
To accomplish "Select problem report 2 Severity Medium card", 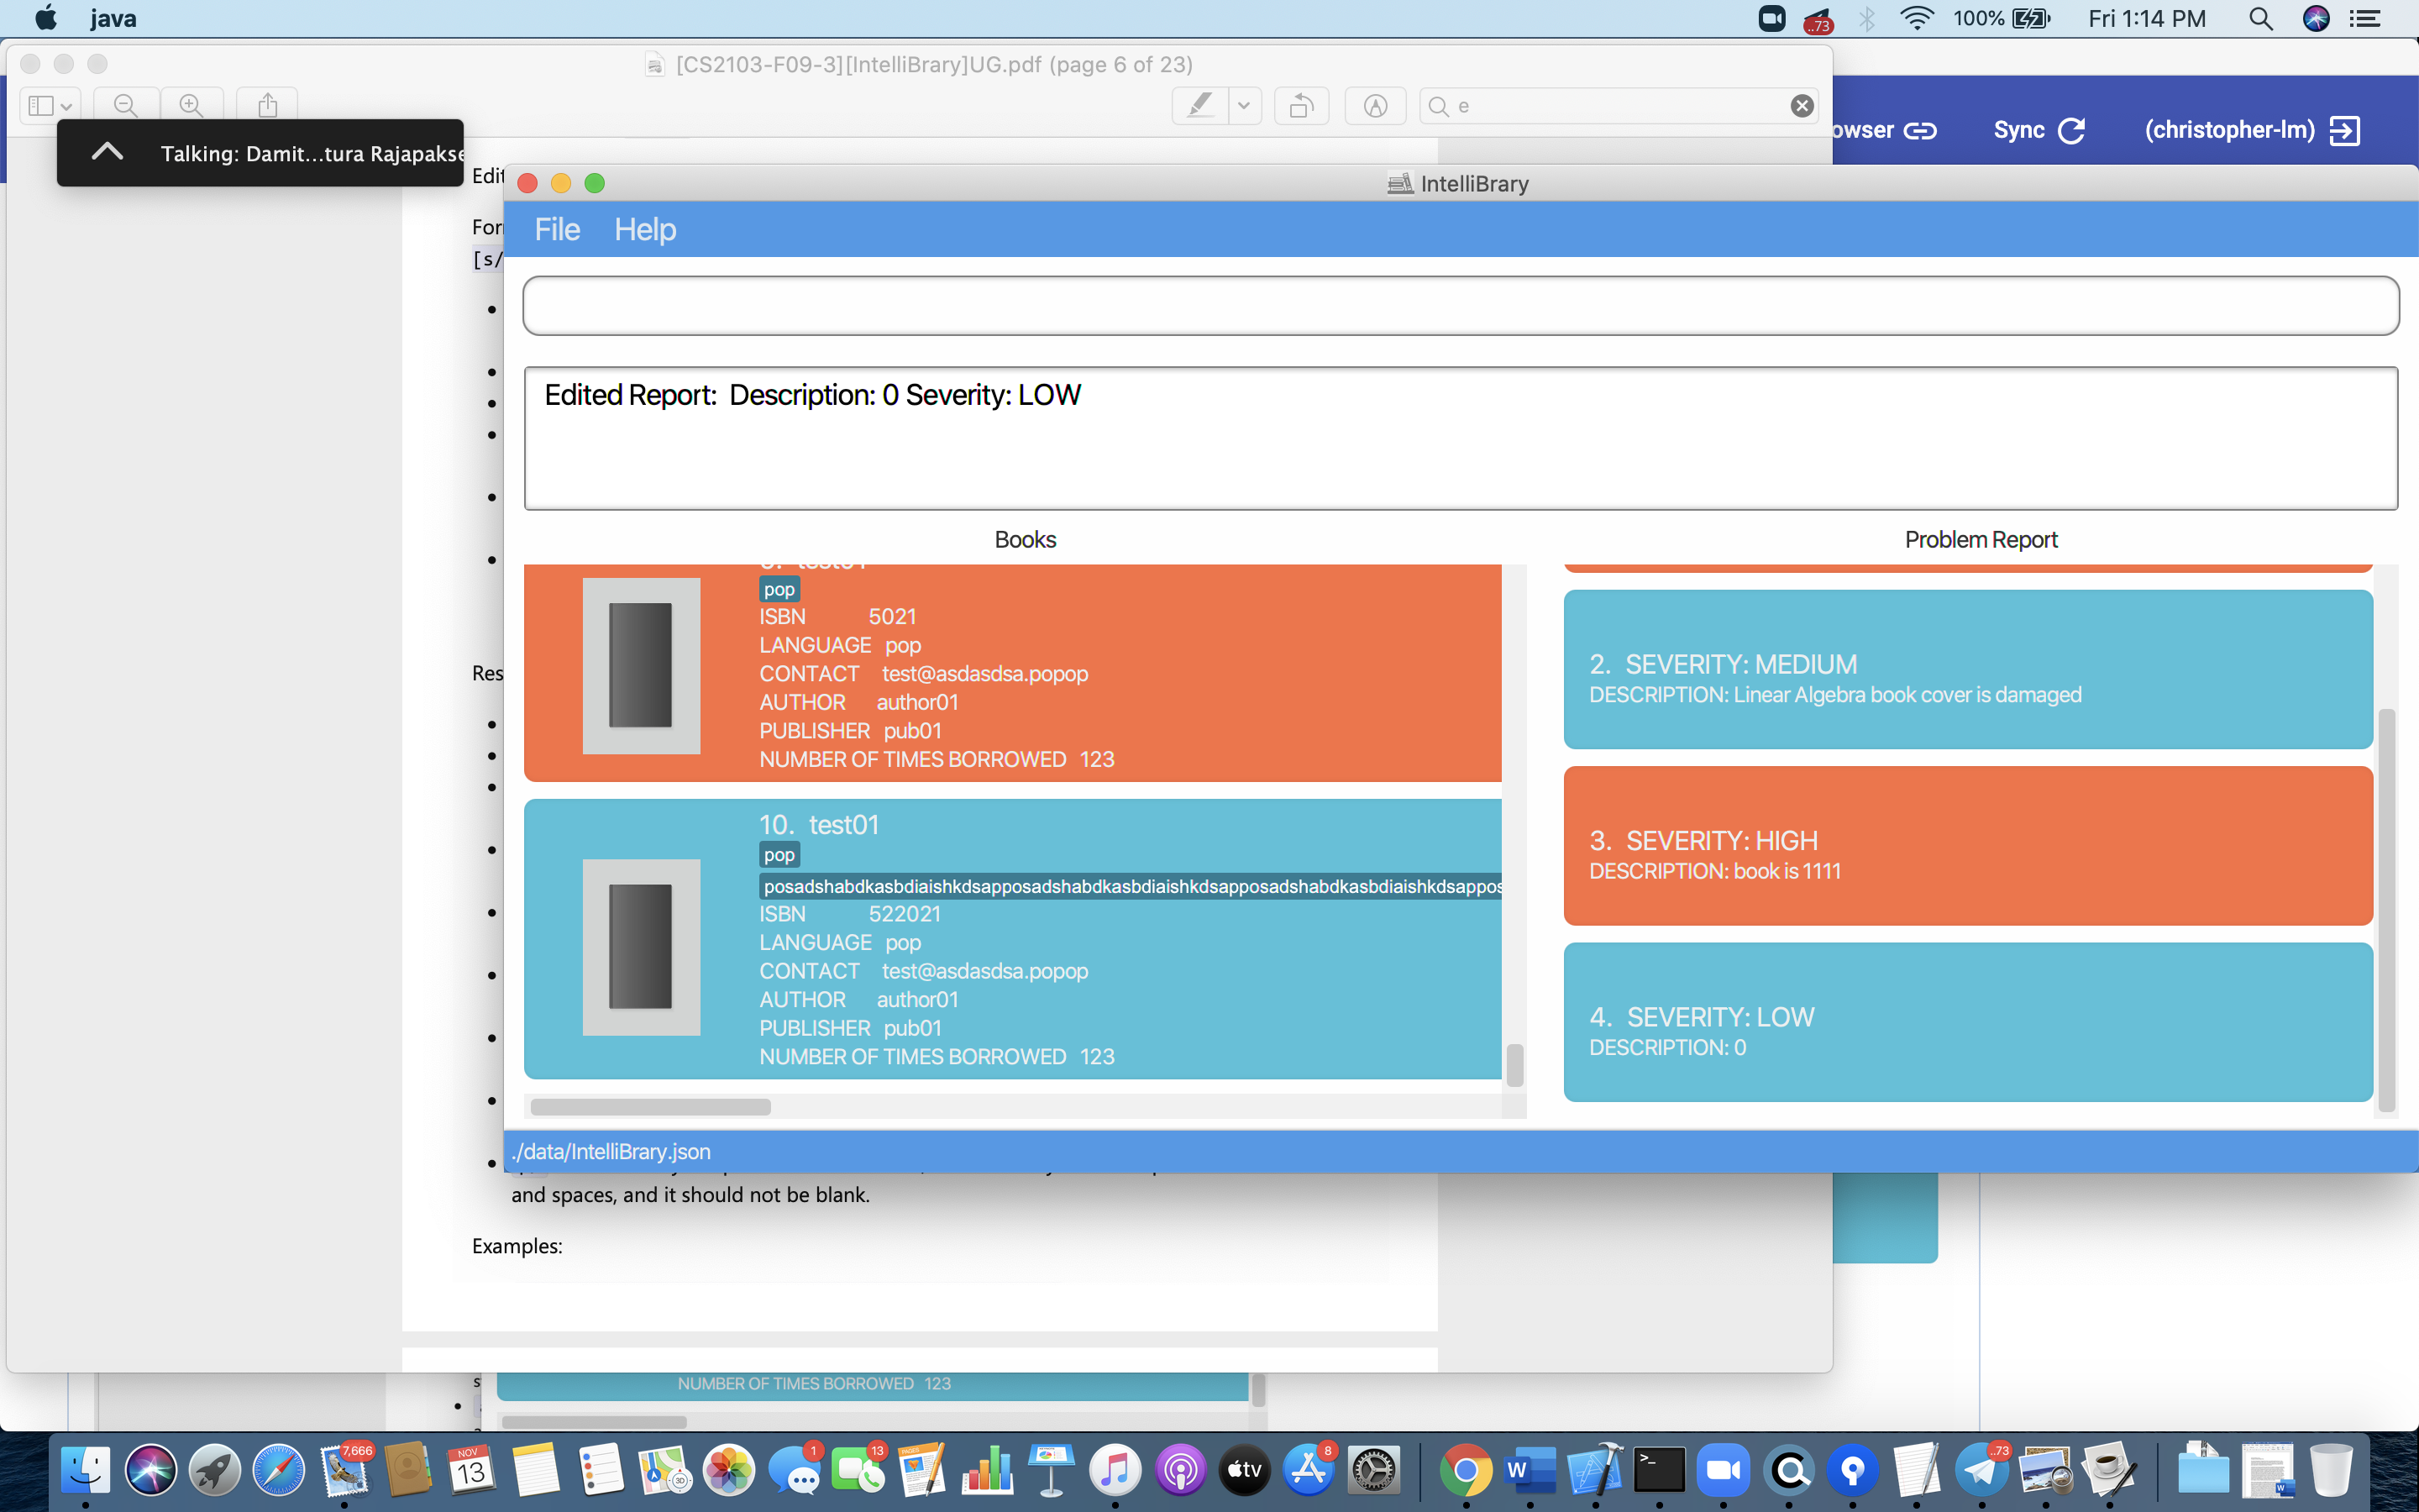I will click(x=1967, y=669).
